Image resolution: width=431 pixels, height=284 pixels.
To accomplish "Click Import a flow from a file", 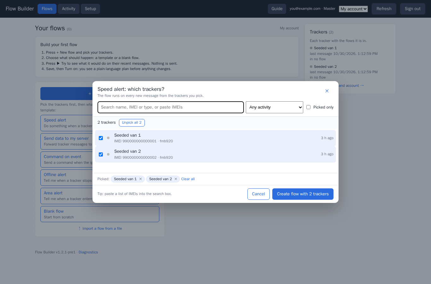I will click(x=100, y=228).
